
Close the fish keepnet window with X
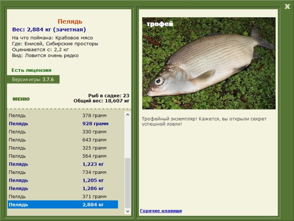click(x=287, y=7)
